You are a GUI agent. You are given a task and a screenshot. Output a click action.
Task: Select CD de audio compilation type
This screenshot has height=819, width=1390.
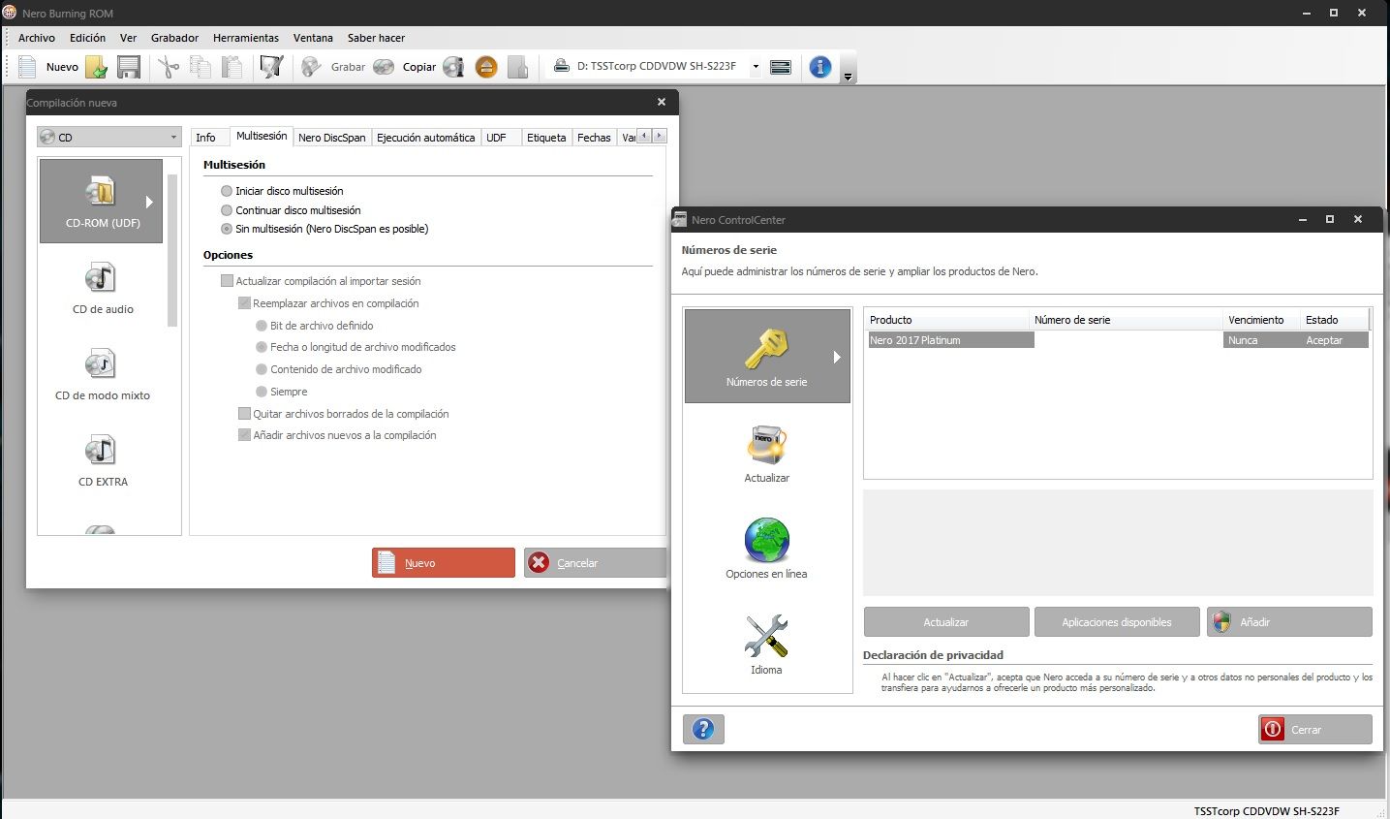tap(103, 288)
